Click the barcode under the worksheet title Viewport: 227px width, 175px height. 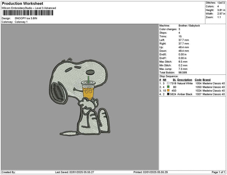(x=28, y=13)
